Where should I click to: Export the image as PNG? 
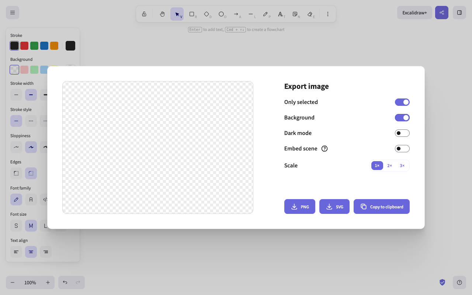click(x=300, y=206)
